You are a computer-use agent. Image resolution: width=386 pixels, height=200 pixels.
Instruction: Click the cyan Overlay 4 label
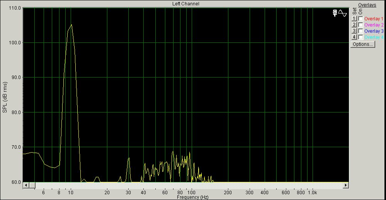click(374, 37)
